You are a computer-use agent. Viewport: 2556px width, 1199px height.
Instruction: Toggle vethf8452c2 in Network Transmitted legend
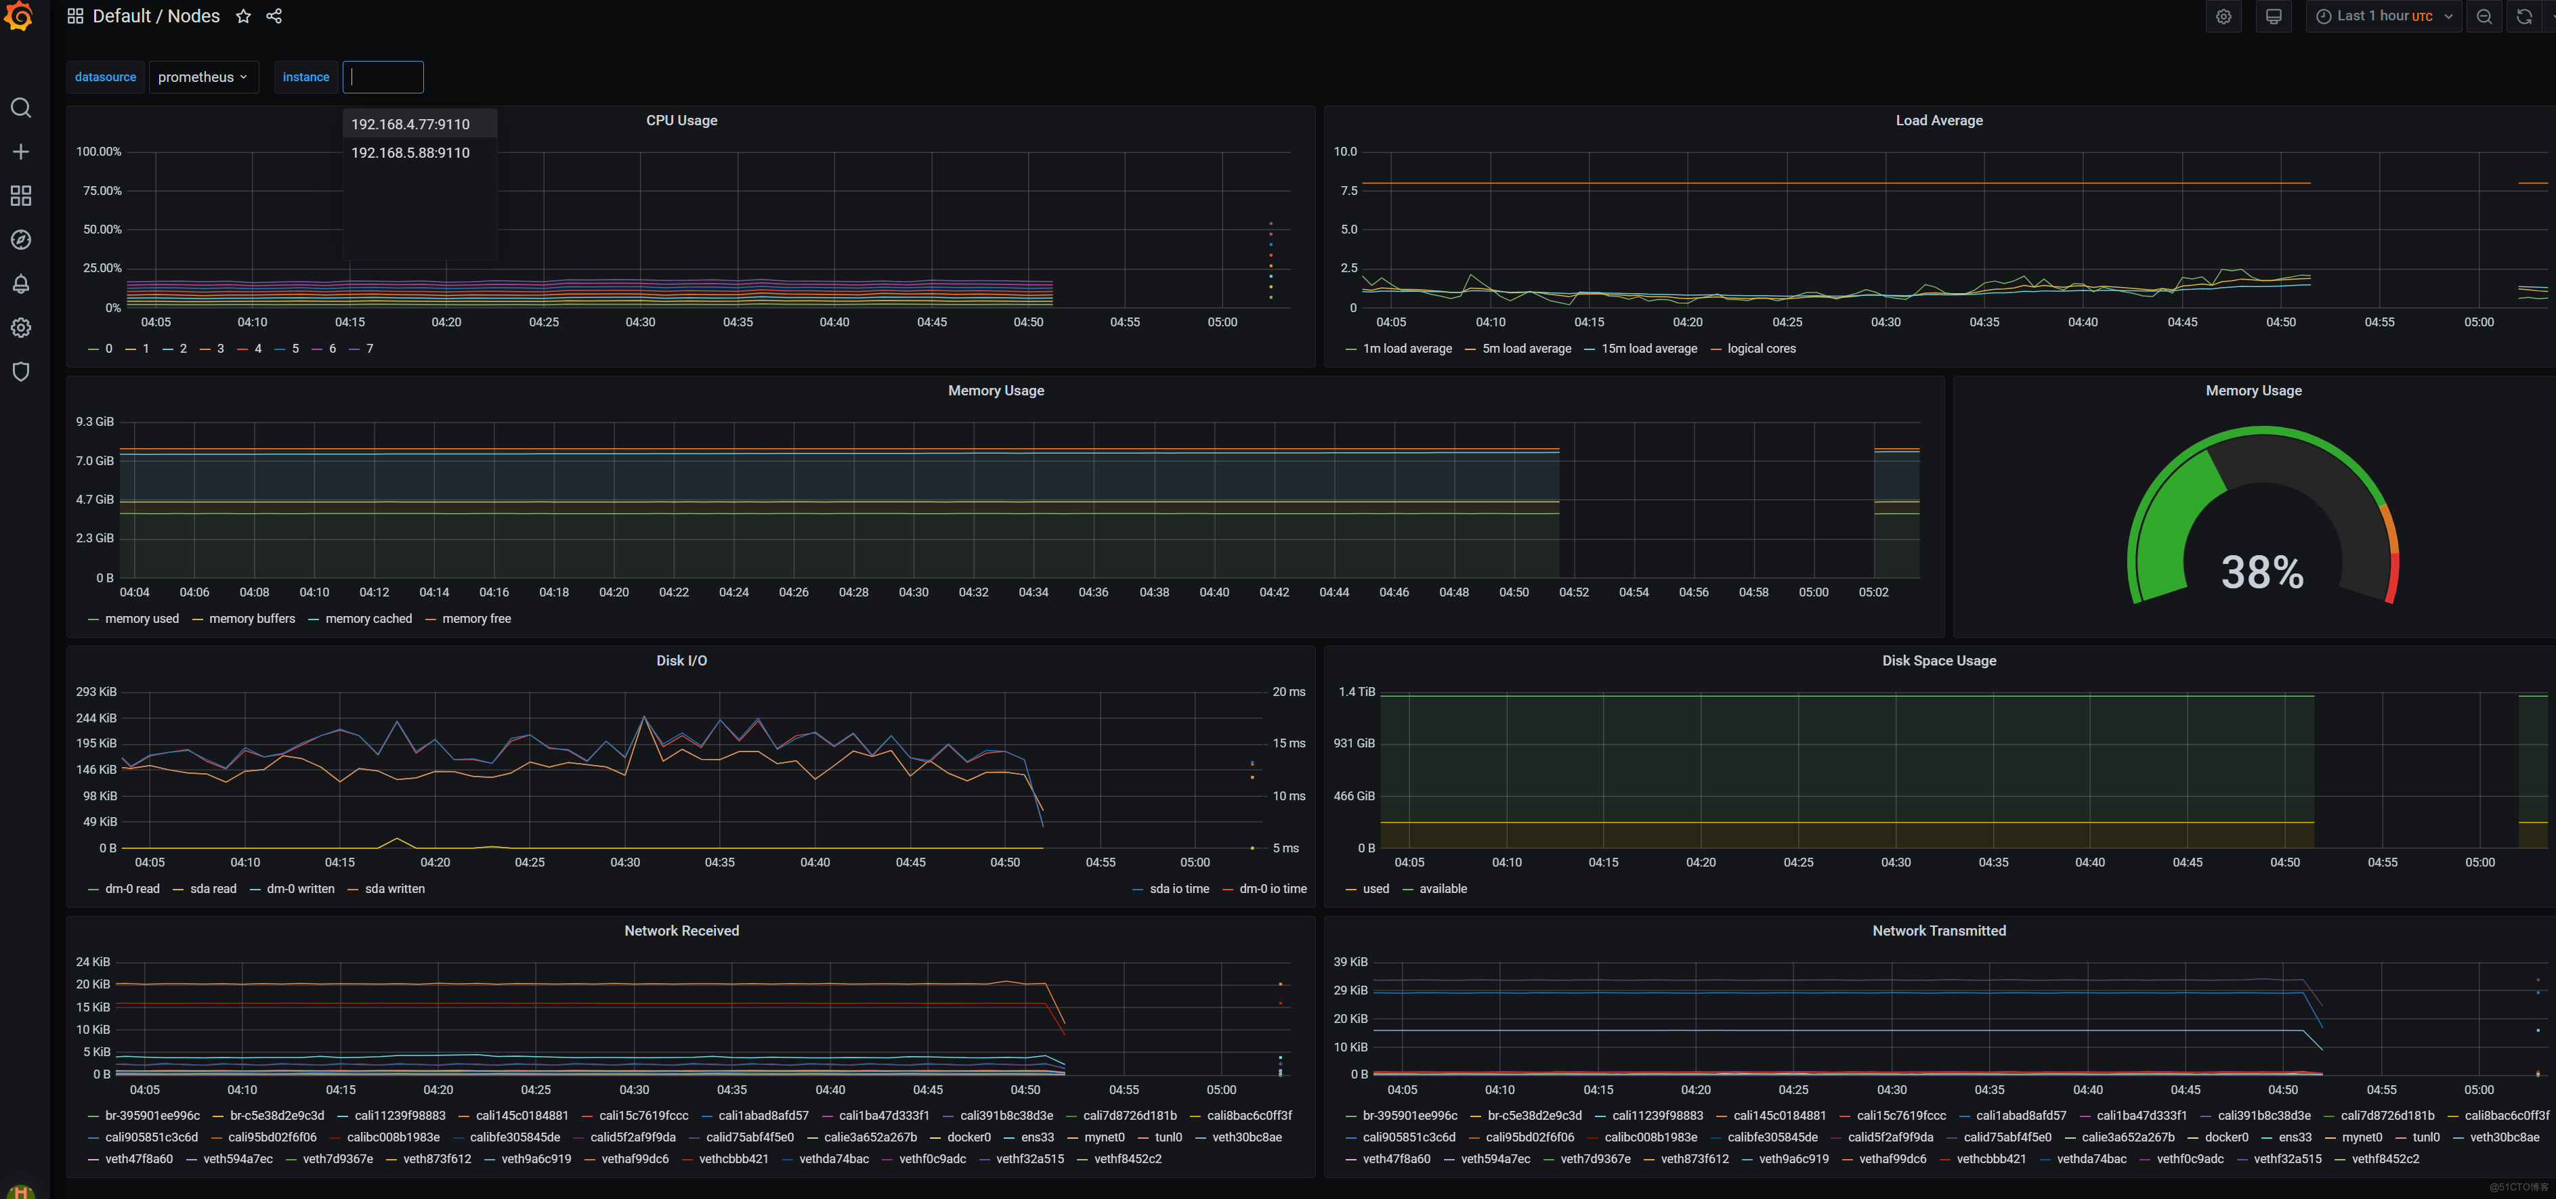[x=2385, y=1159]
